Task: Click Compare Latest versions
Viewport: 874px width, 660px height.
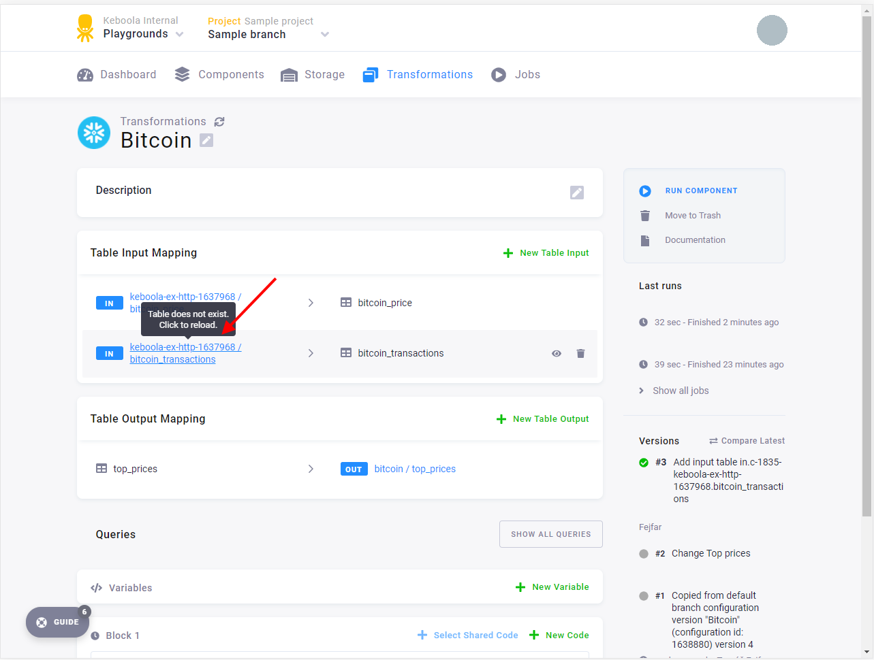Action: [747, 441]
